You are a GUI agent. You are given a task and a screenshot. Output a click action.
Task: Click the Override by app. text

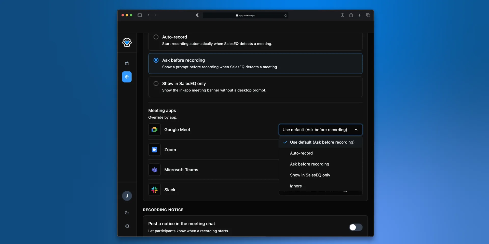[x=163, y=117]
